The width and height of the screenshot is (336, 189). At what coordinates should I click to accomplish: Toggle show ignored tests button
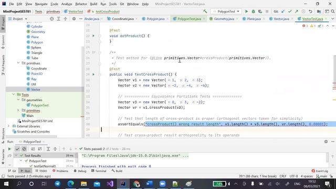point(24,149)
